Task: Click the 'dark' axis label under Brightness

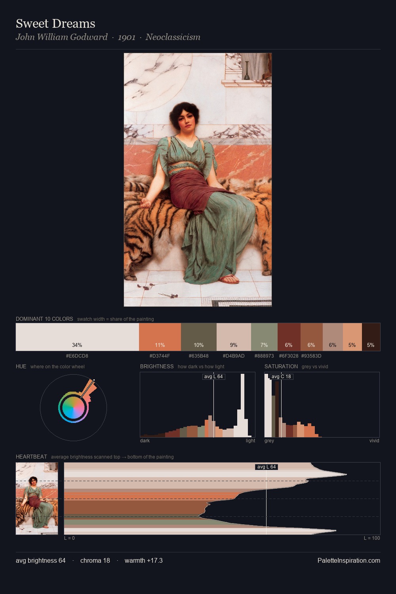Action: coord(145,441)
